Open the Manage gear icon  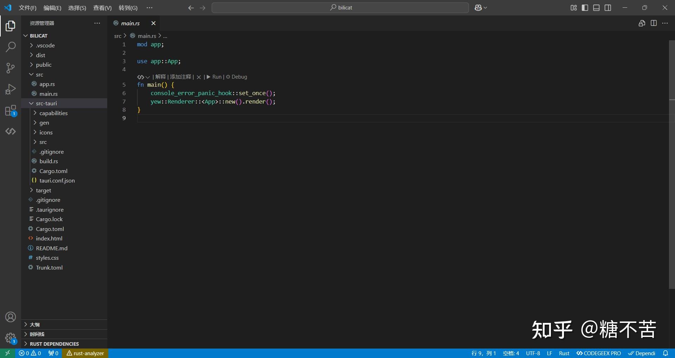pyautogui.click(x=11, y=338)
